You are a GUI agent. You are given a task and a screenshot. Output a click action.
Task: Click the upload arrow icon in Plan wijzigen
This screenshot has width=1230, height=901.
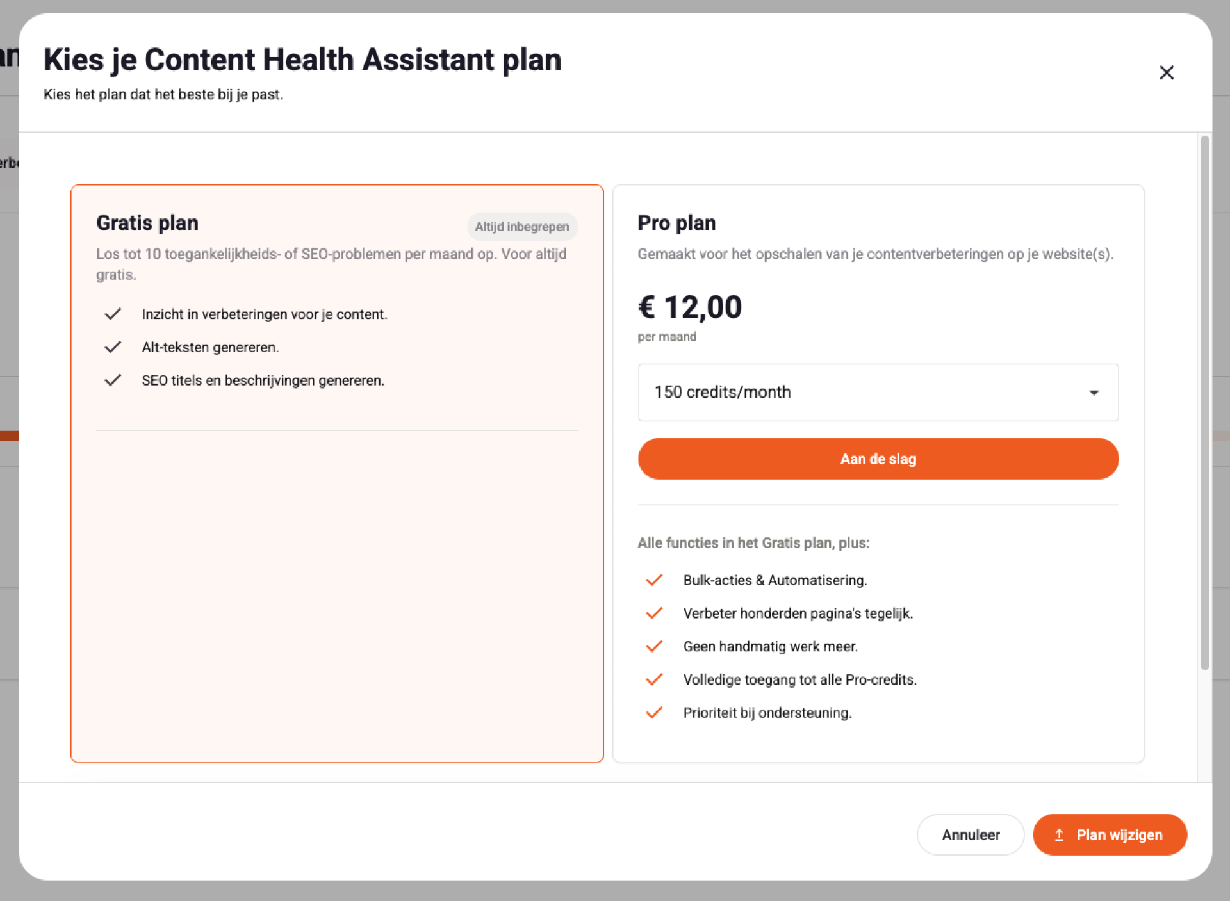1059,834
